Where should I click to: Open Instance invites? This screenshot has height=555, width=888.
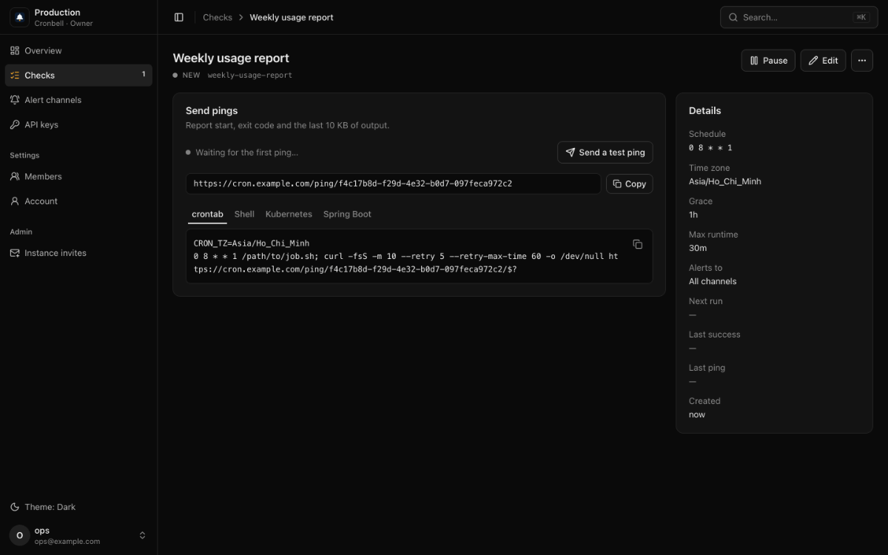pyautogui.click(x=78, y=252)
